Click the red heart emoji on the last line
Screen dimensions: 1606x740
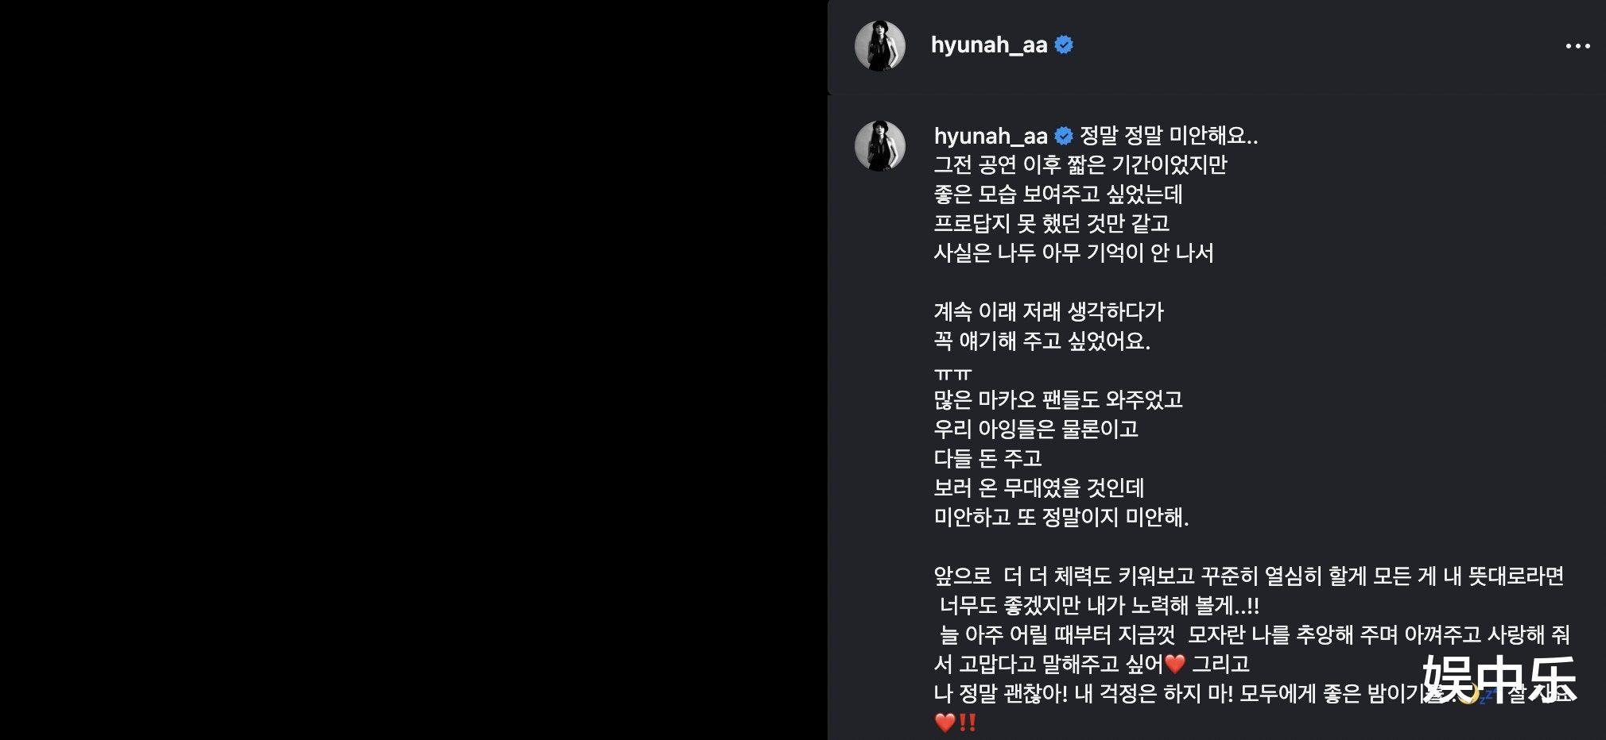[945, 723]
